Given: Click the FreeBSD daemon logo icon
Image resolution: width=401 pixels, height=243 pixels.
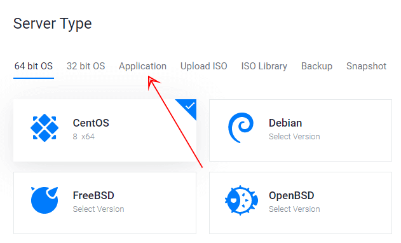Looking at the screenshot, I should pos(44,200).
